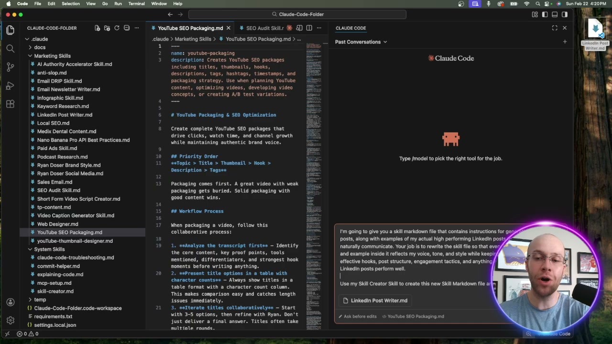Open editor More Actions ellipsis menu
This screenshot has width=612, height=344.
coord(319,28)
